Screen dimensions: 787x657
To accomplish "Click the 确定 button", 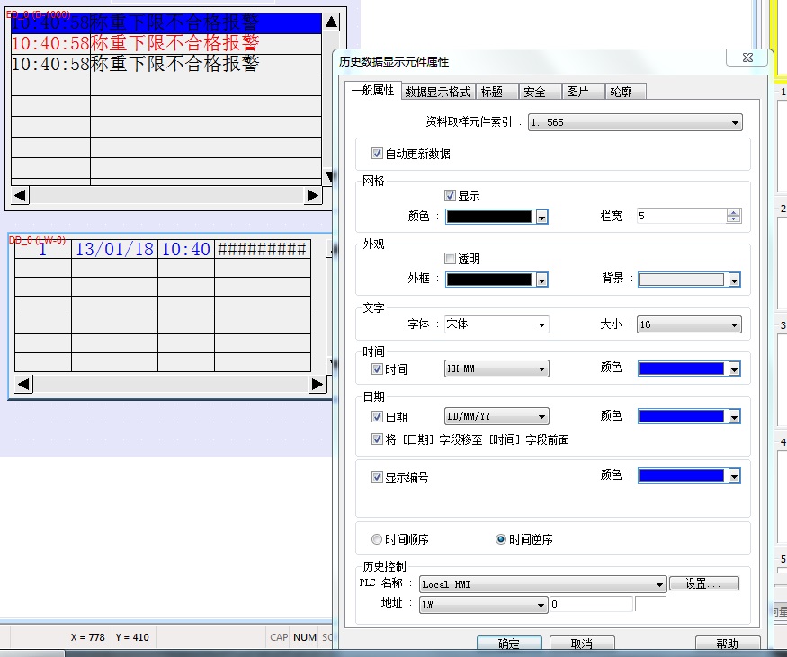I will [x=508, y=644].
